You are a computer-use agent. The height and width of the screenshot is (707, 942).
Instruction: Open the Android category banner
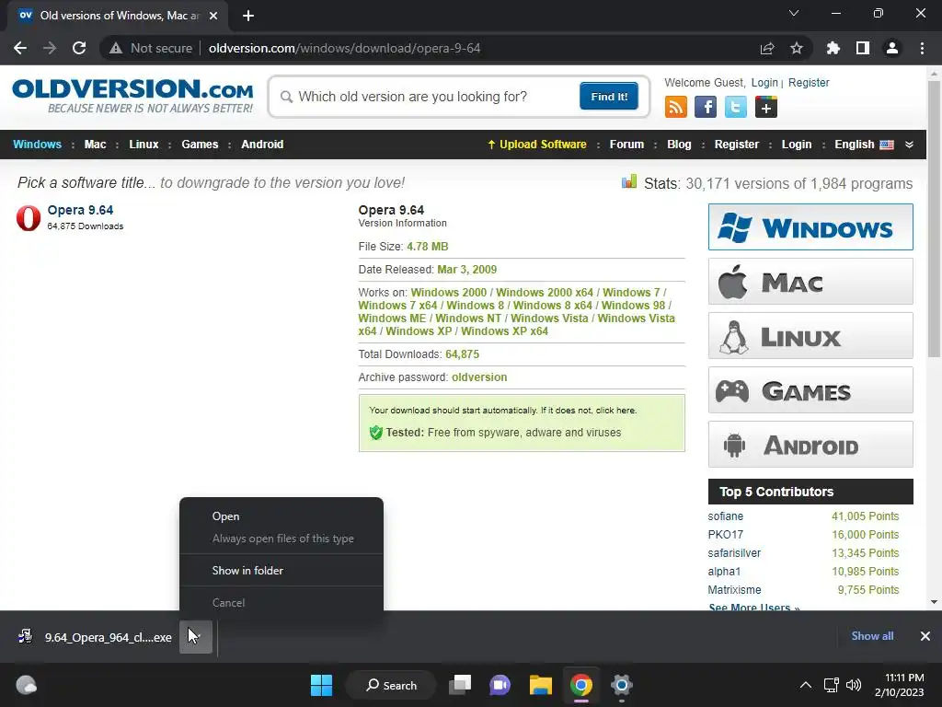[810, 445]
